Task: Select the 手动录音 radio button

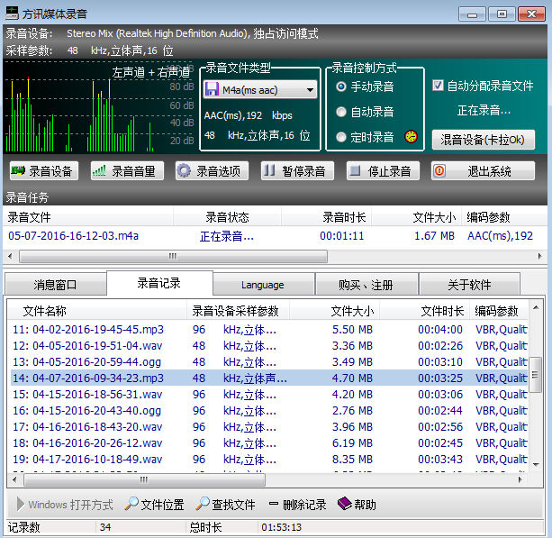Action: [x=341, y=87]
